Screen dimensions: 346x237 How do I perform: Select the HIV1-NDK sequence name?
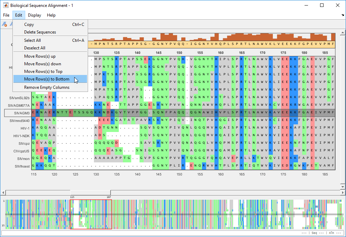coord(21,136)
